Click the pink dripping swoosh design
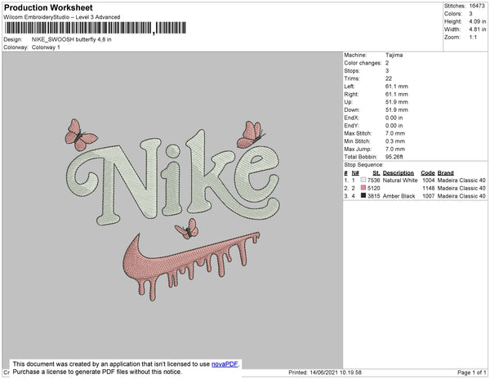 191,266
